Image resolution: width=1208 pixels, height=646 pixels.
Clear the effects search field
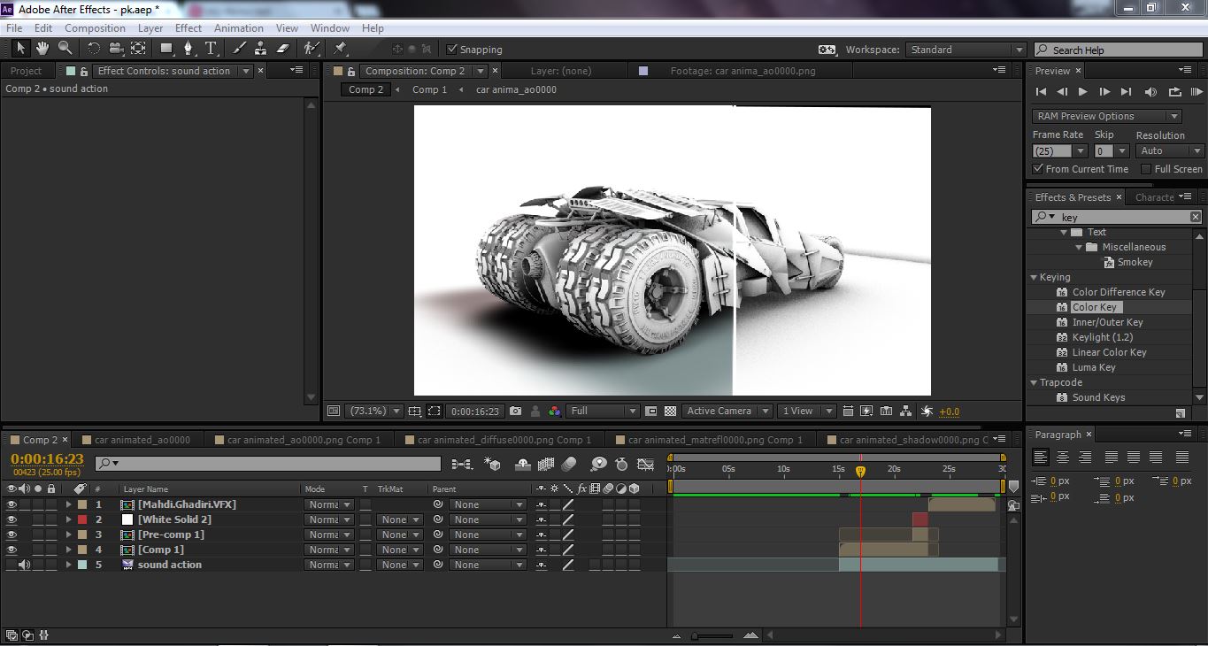(1196, 217)
